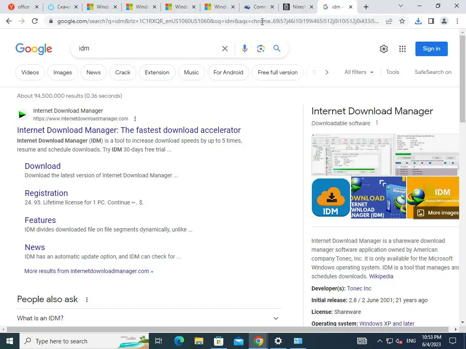This screenshot has height=349, width=466.
Task: Open Tonec Inc developer link
Action: click(x=359, y=288)
